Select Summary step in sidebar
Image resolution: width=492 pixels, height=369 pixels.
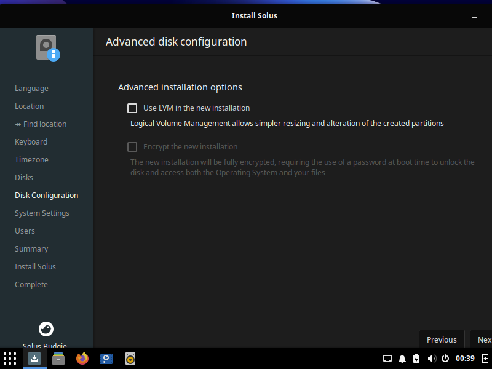(31, 249)
